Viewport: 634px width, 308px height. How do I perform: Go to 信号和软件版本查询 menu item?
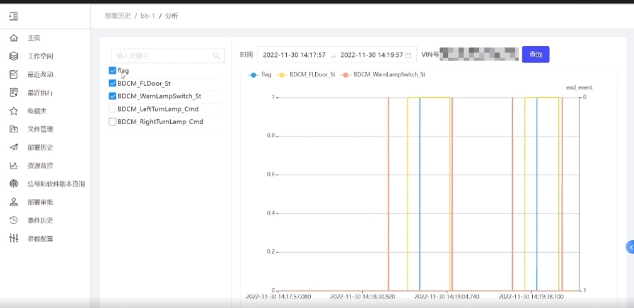point(56,184)
